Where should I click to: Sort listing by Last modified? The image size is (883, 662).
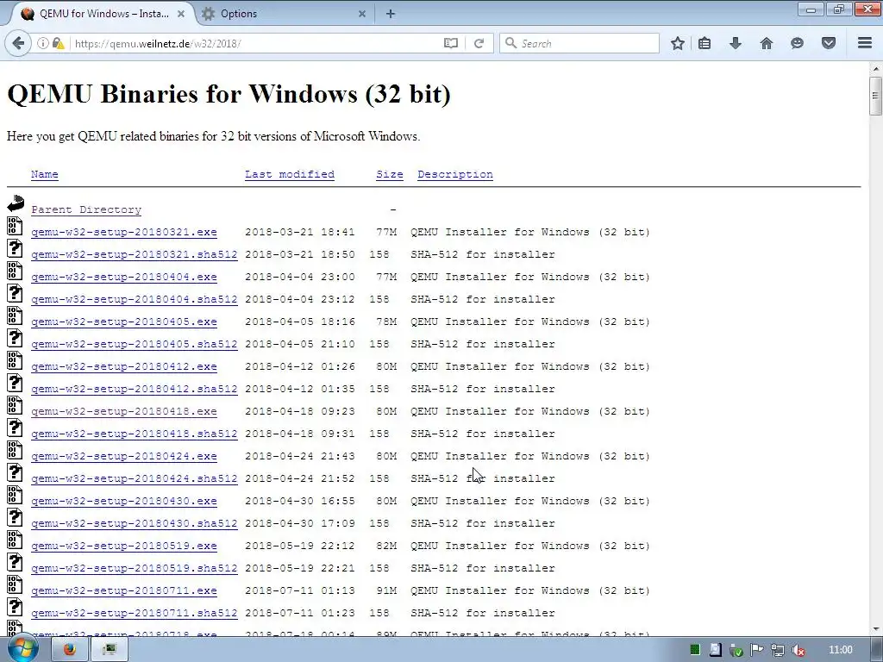290,174
